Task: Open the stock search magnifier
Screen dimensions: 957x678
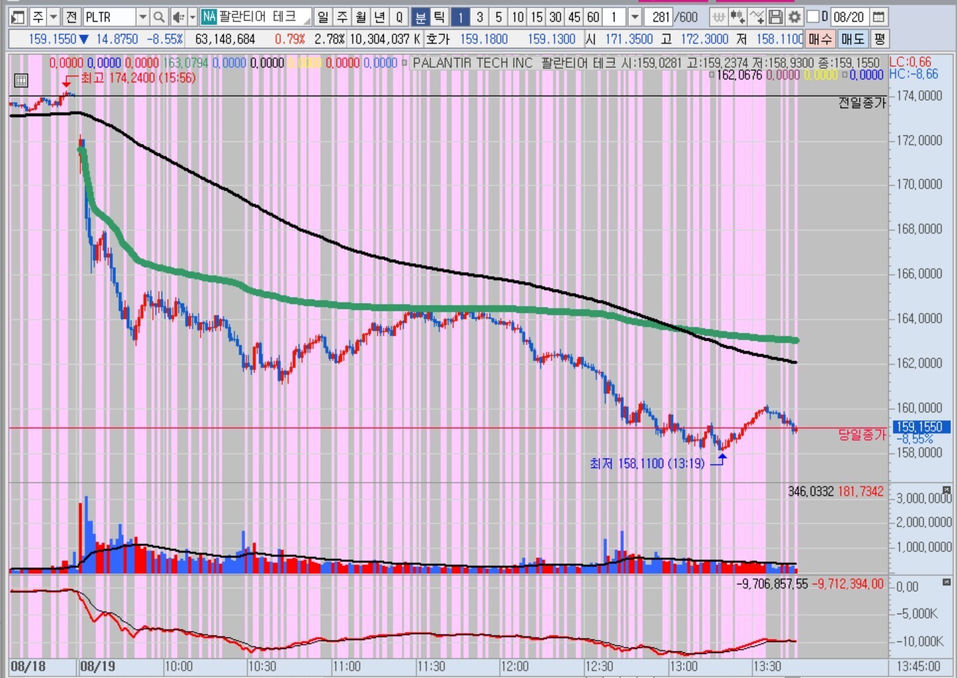Action: tap(158, 17)
